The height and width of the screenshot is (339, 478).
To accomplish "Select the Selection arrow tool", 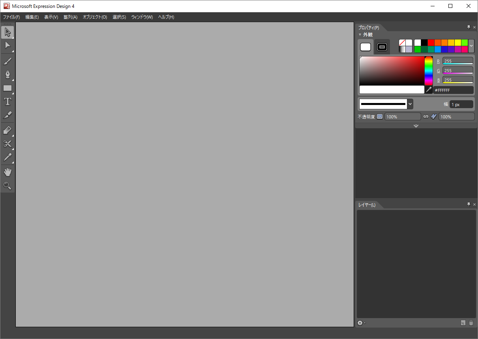I will pos(7,32).
